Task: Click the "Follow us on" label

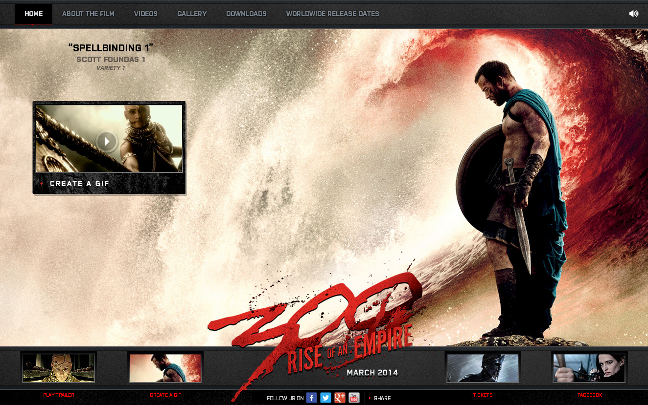Action: (x=285, y=398)
